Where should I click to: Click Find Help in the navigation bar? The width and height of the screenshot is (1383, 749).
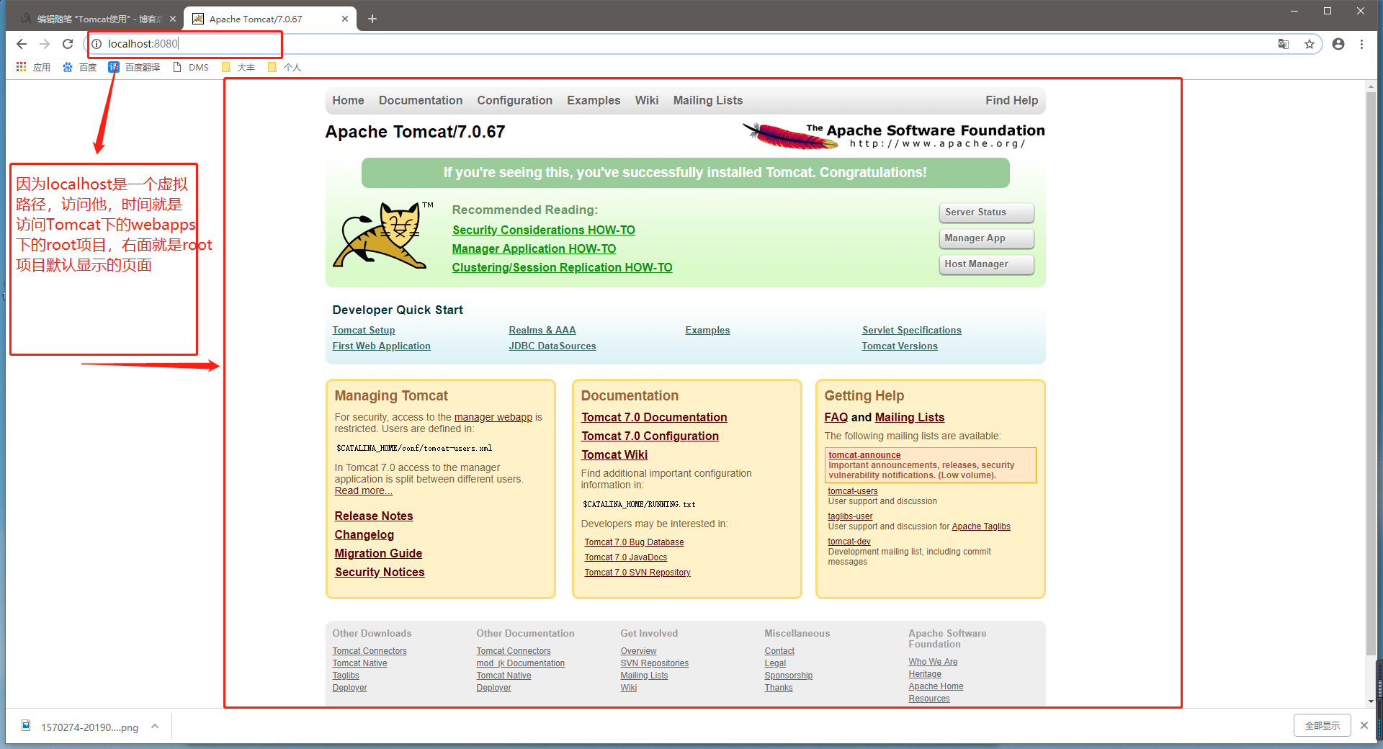(x=1012, y=101)
